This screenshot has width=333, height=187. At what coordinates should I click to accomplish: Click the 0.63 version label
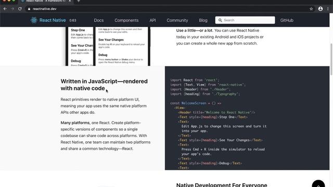click(x=73, y=21)
